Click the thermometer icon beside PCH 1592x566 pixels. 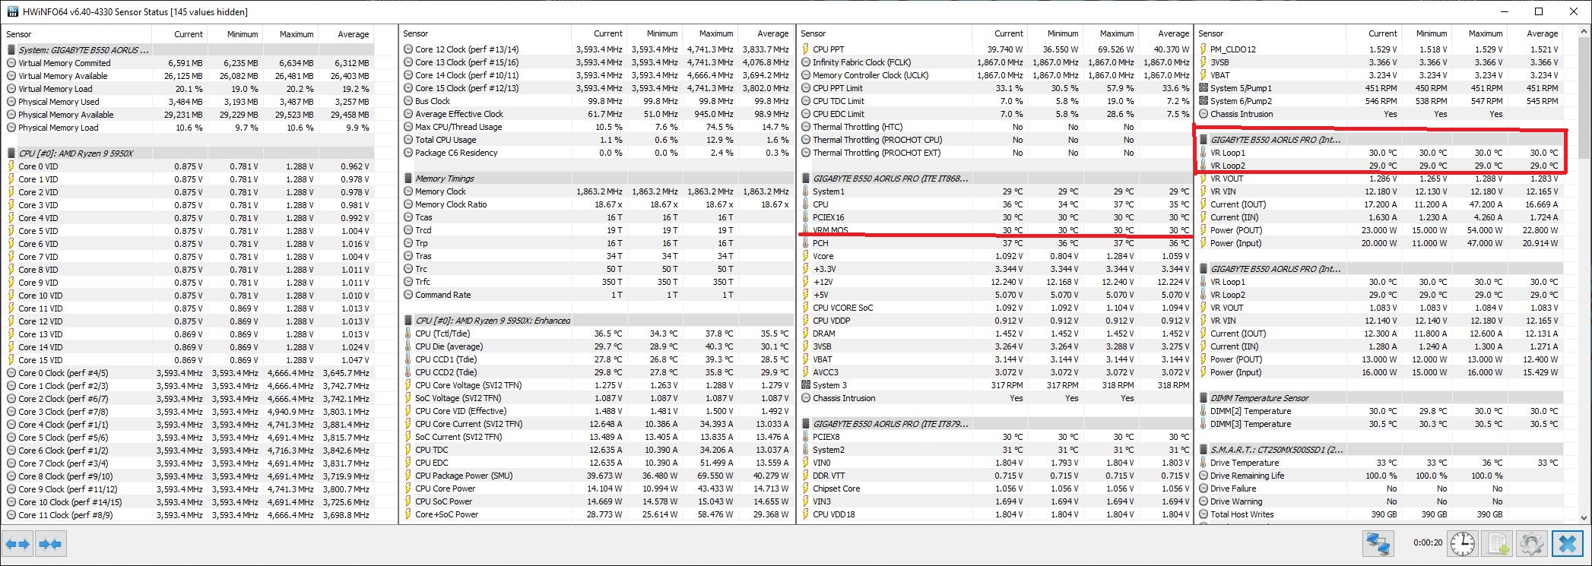pyautogui.click(x=806, y=243)
